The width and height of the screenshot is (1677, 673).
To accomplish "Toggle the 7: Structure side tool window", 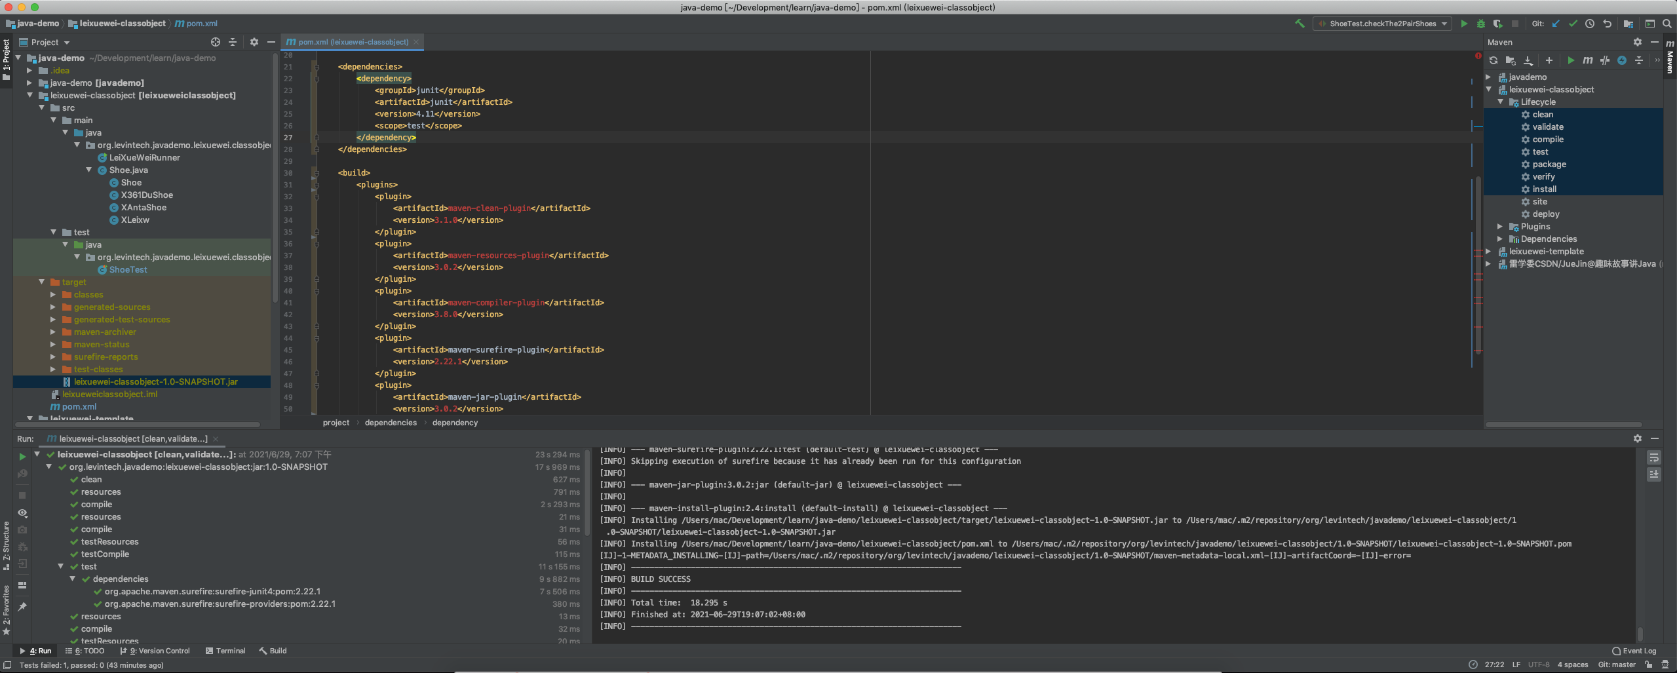I will [6, 545].
